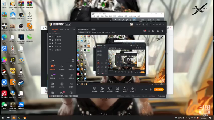Image resolution: width=214 pixels, height=120 pixels.
Task: Open the headset customer support icon
Action: tap(137, 25)
